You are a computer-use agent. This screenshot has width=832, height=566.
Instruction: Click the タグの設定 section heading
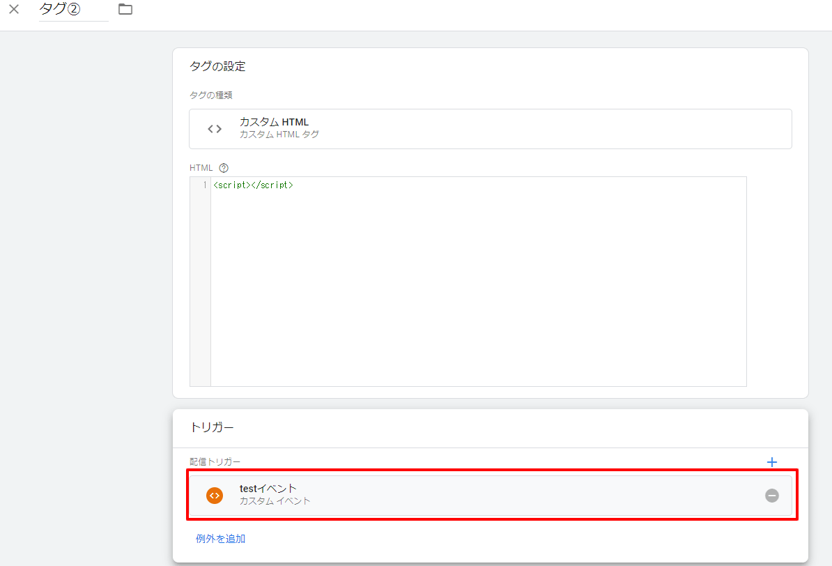coord(217,67)
